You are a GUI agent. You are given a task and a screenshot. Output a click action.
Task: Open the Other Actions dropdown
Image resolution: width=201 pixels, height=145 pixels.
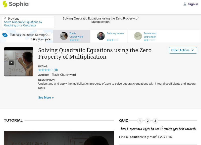183,50
